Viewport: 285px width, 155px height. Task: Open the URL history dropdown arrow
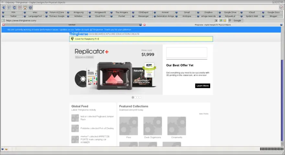(216, 20)
